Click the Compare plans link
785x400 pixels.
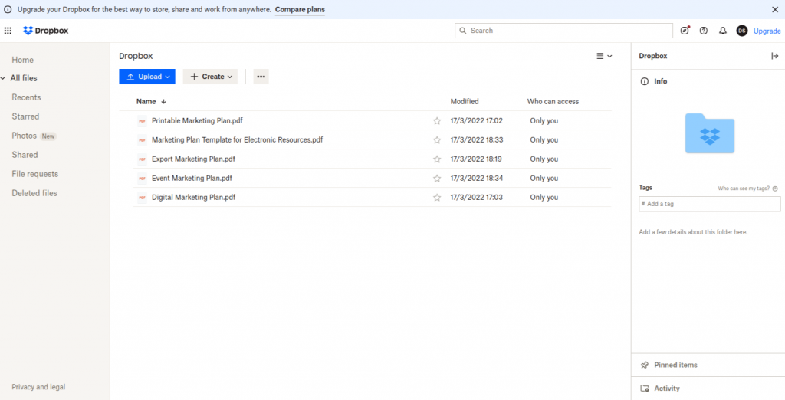[300, 10]
